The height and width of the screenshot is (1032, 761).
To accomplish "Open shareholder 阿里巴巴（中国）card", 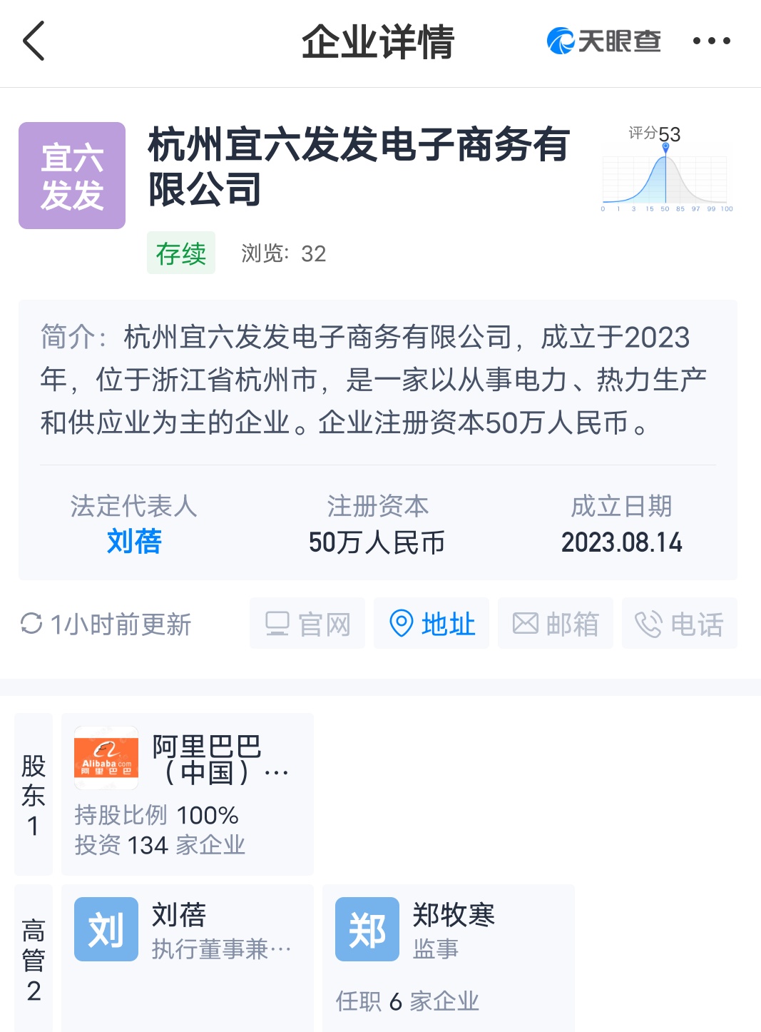I will click(188, 794).
